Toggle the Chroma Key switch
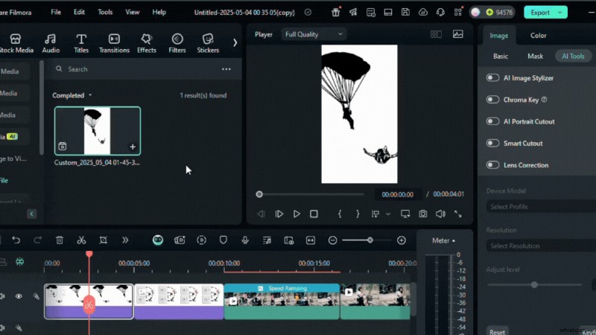The height and width of the screenshot is (335, 596). (x=492, y=100)
